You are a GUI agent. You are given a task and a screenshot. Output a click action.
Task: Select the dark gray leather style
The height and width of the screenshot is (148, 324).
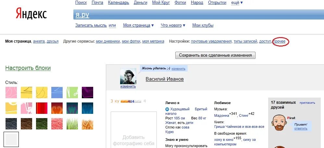pos(11,124)
